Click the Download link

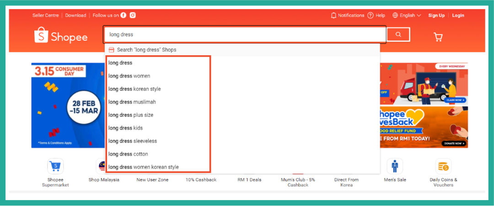(75, 16)
